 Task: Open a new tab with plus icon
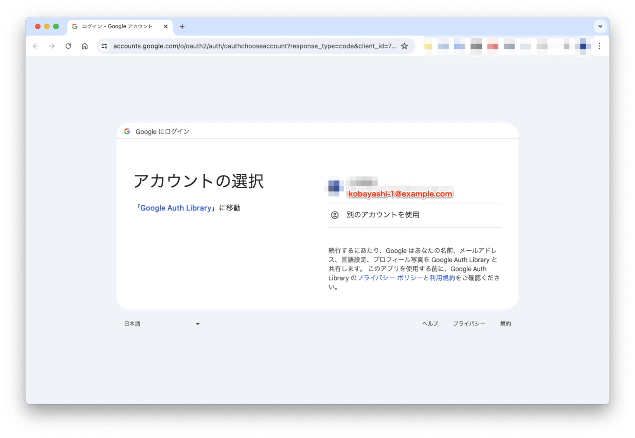182,26
